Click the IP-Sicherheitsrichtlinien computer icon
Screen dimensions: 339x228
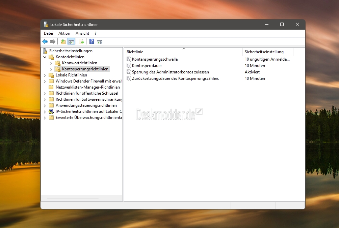pyautogui.click(x=51, y=111)
